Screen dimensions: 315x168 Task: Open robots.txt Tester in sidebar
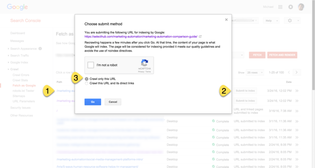point(23,91)
